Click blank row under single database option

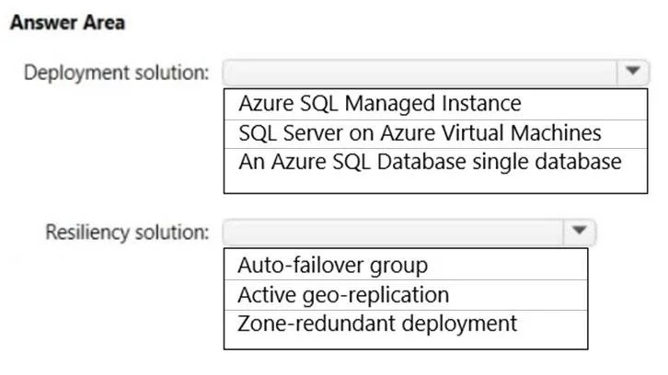435,184
